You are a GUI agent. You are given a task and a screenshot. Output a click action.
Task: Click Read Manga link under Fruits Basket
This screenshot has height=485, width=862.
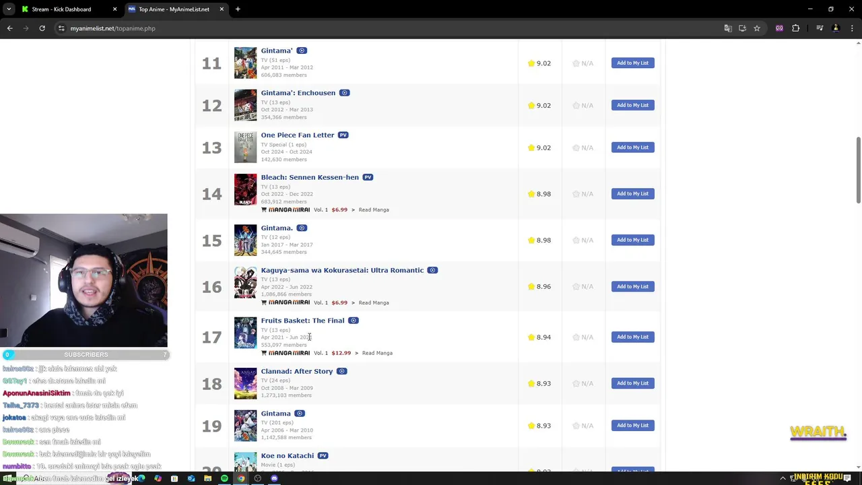tap(377, 353)
